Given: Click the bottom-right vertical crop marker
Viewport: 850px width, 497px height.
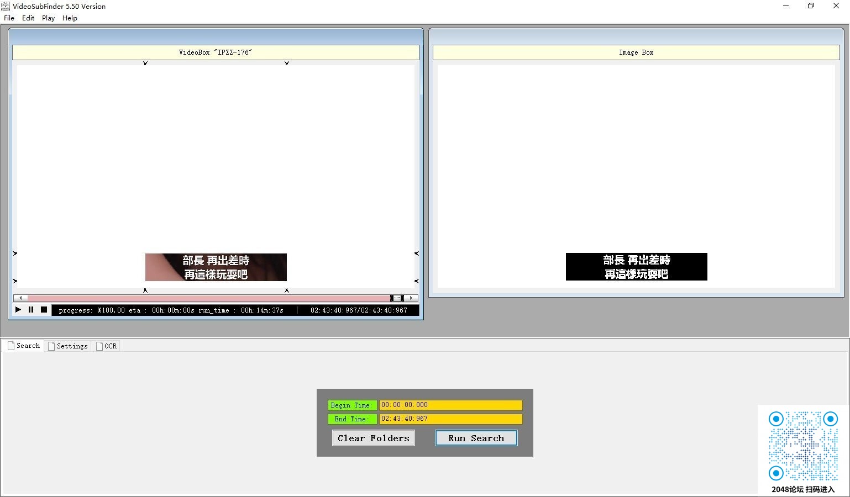Looking at the screenshot, I should [287, 290].
